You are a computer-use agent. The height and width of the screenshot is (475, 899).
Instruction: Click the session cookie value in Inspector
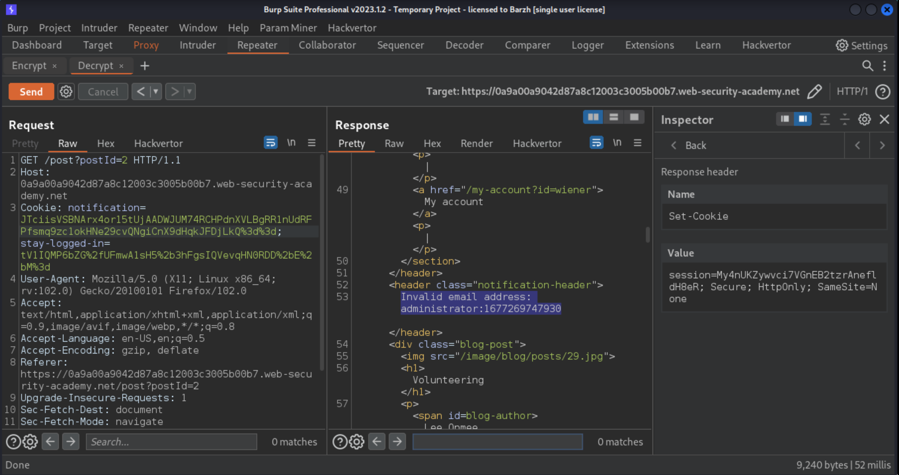pos(774,287)
